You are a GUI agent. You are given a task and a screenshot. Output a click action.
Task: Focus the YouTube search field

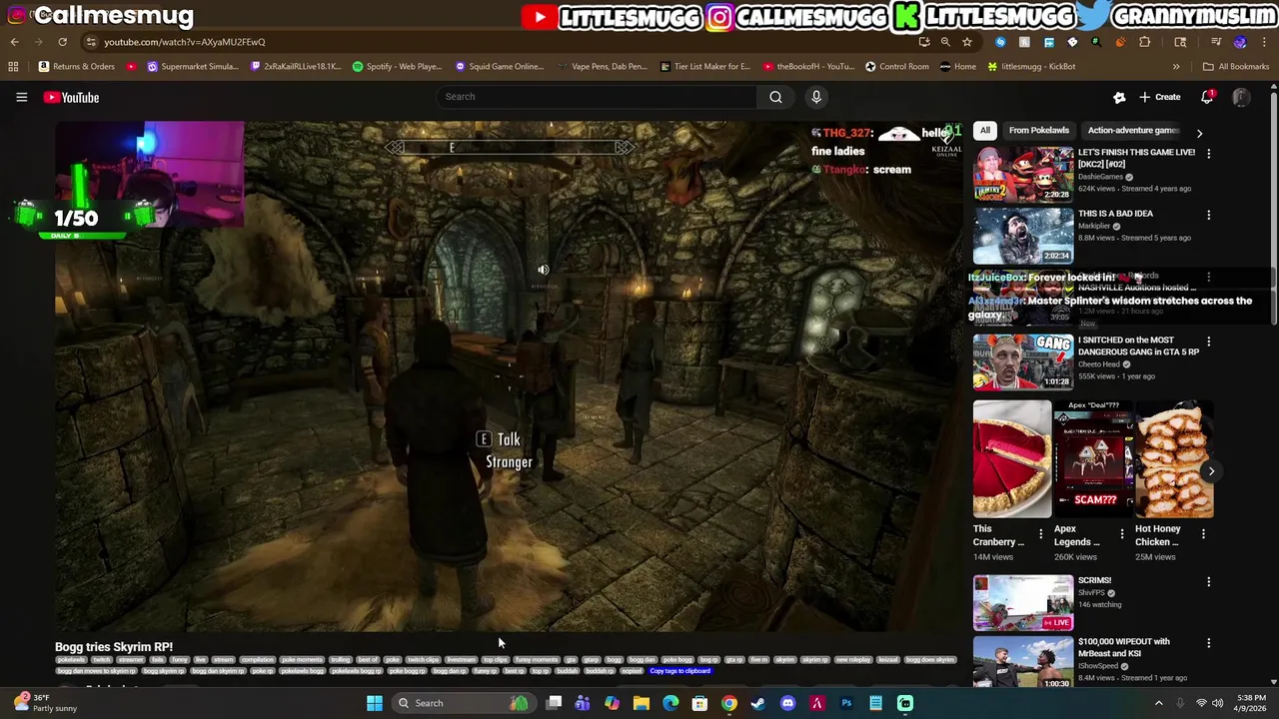click(x=597, y=97)
